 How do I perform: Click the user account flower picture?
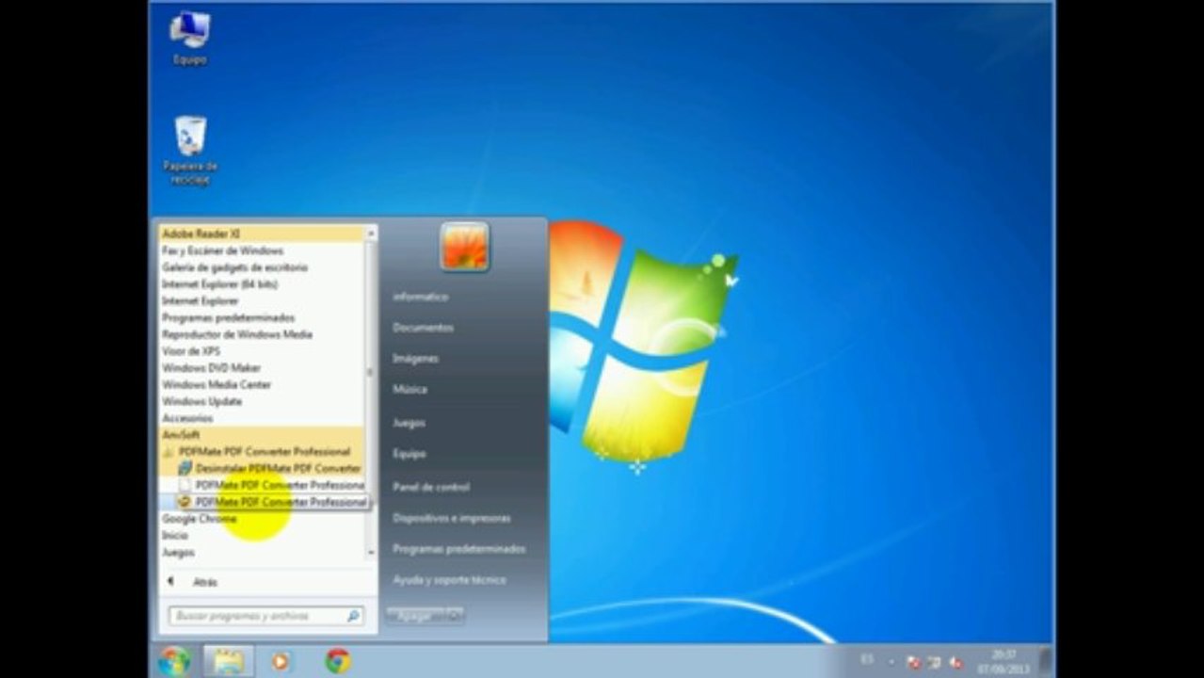464,247
